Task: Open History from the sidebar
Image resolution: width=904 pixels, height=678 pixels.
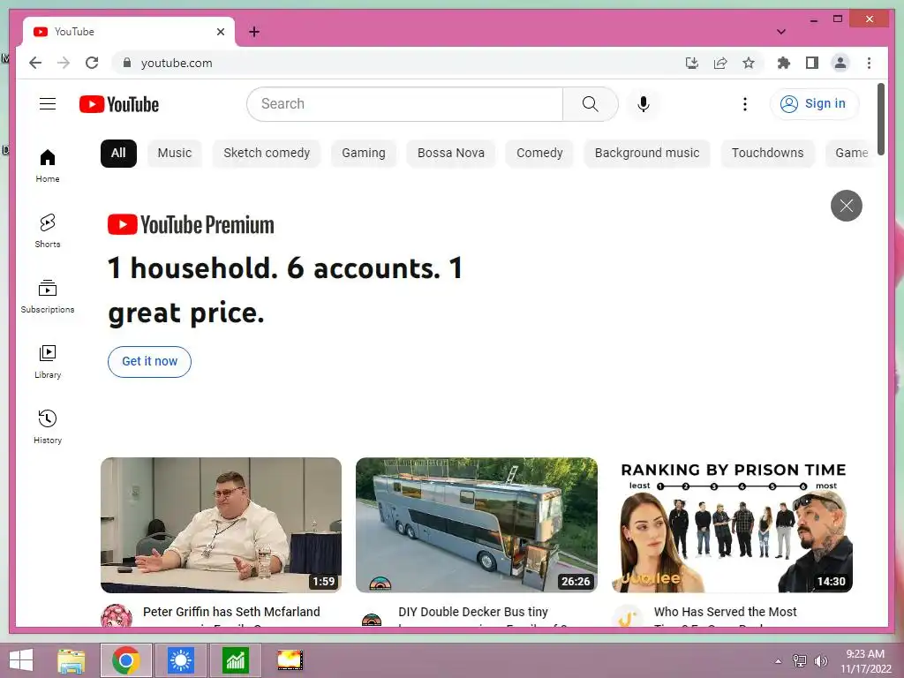Action: tap(48, 426)
